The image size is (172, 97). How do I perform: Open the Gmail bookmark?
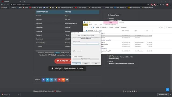click(26, 8)
